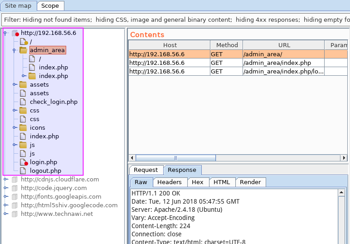This screenshot has height=244, width=350.
Task: Expand the http://cdnjs.cloudflare.com host
Action: tap(6, 179)
